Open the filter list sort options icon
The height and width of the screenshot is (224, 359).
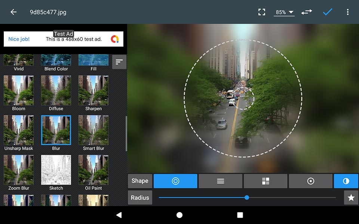[x=119, y=62]
